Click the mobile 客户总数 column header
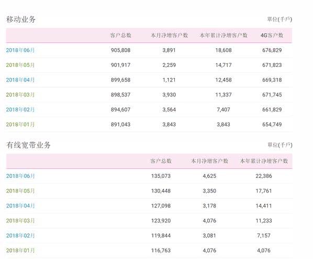Viewport: 313px width, 259px height. click(120, 36)
